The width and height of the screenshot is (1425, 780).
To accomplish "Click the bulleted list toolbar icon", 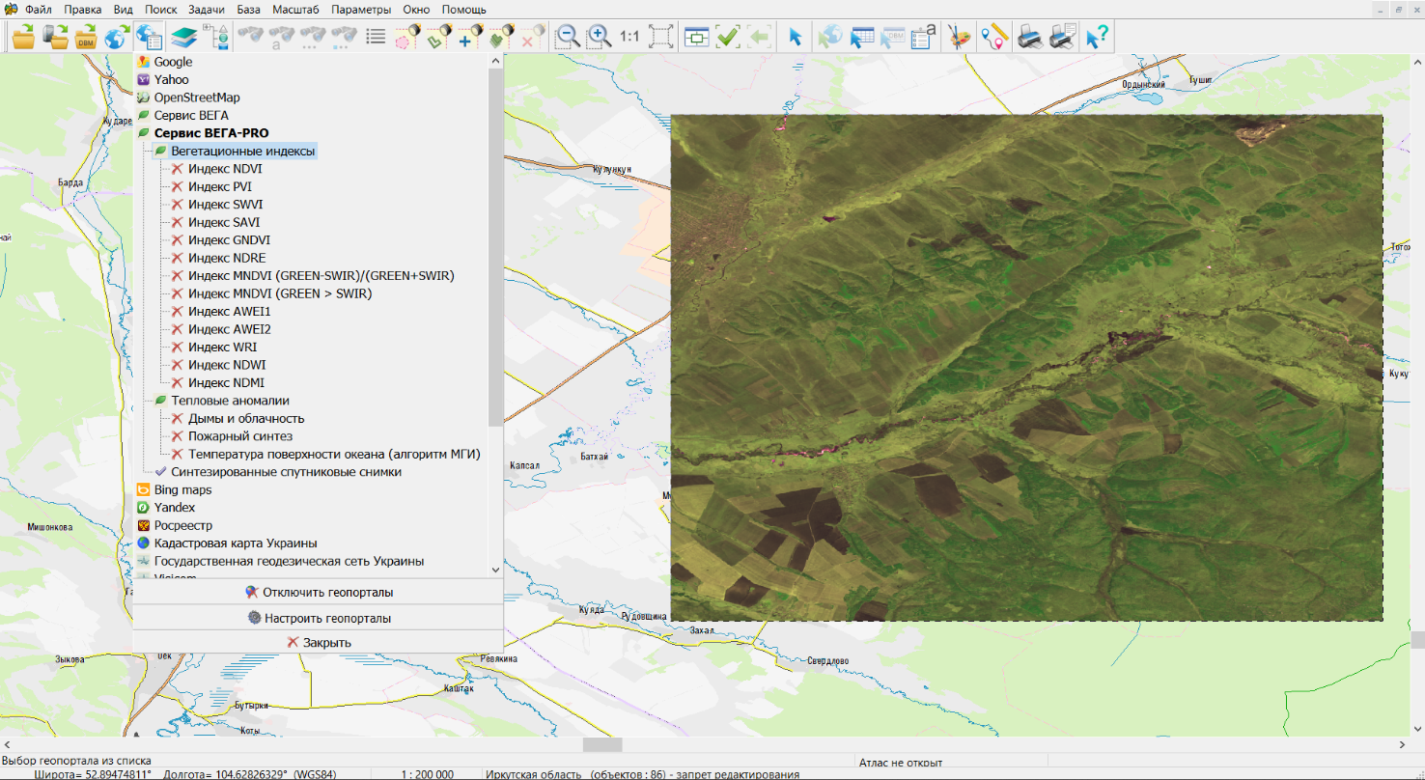I will (x=377, y=37).
